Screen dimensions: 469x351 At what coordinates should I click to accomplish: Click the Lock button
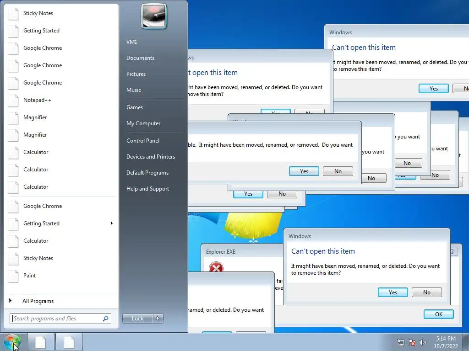(138, 319)
